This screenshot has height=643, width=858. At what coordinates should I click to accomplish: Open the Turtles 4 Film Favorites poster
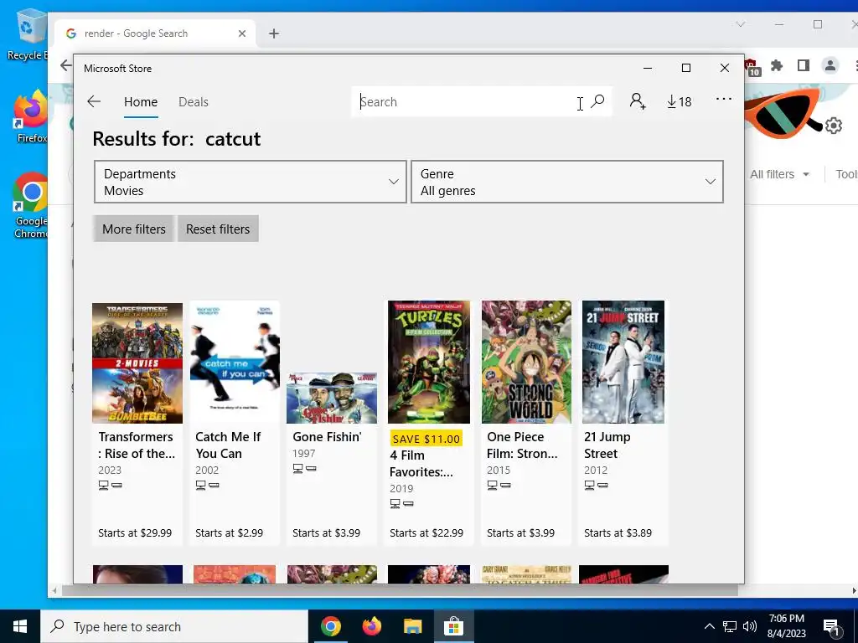(x=429, y=362)
